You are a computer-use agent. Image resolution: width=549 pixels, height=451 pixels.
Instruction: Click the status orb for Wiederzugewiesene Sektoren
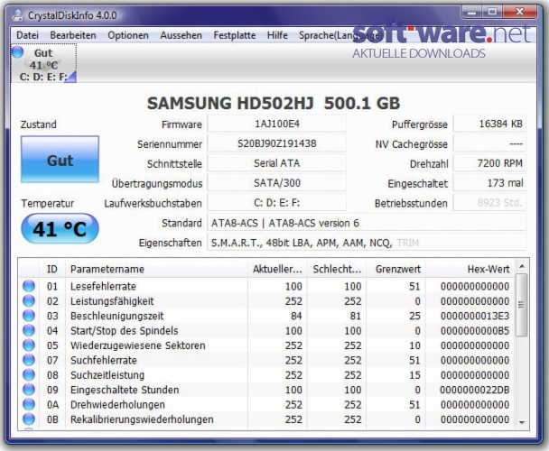point(29,345)
